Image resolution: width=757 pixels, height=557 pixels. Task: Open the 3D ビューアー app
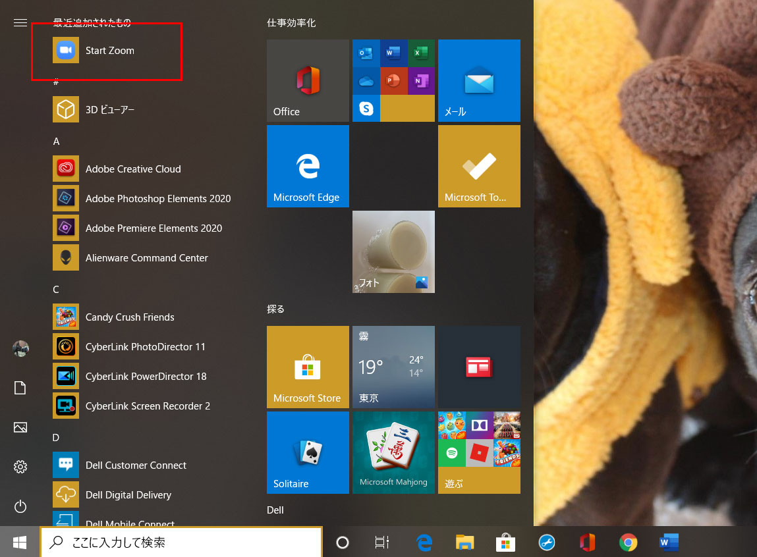(x=109, y=109)
